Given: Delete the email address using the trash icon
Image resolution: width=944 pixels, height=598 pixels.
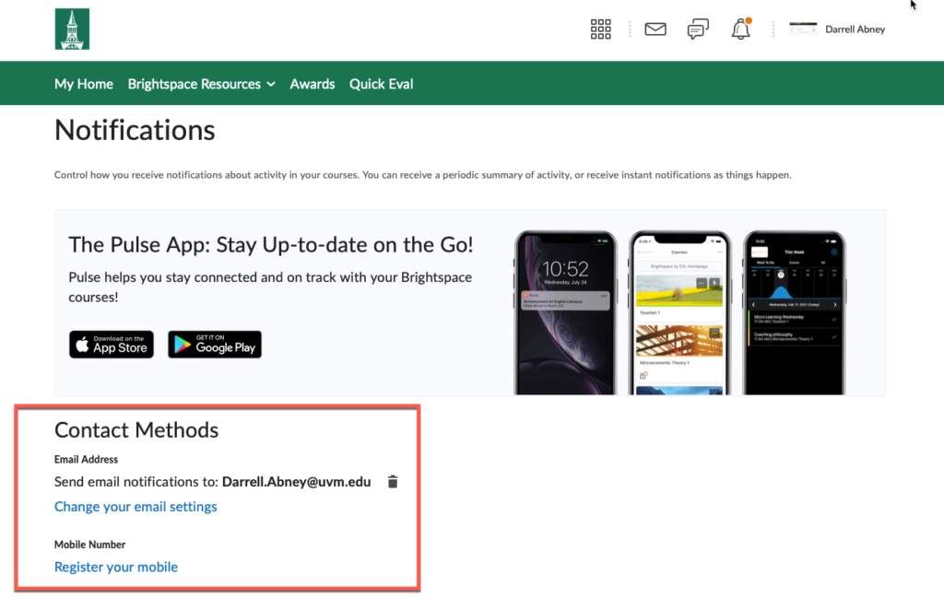Looking at the screenshot, I should tap(393, 481).
